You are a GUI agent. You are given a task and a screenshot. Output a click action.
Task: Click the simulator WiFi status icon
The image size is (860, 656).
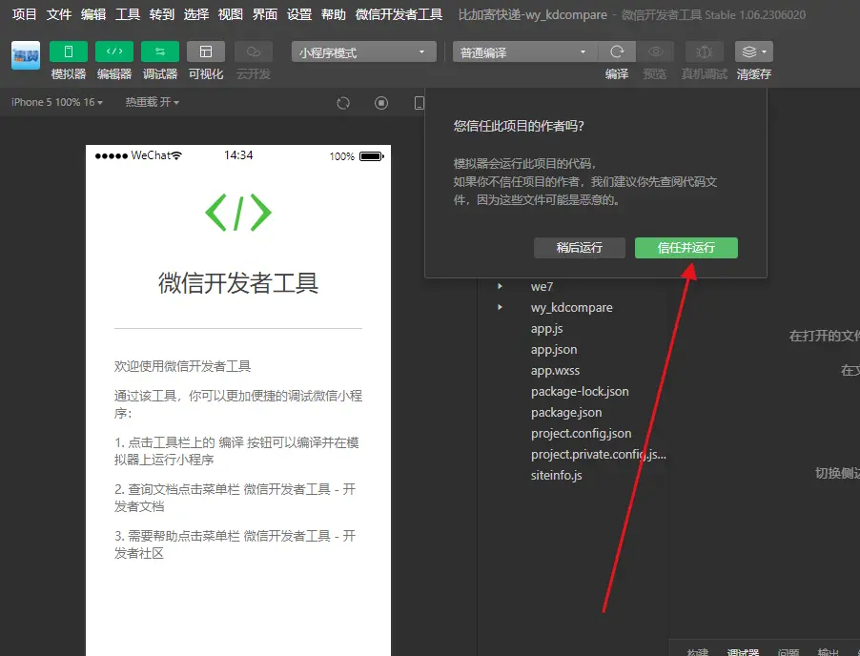click(176, 155)
